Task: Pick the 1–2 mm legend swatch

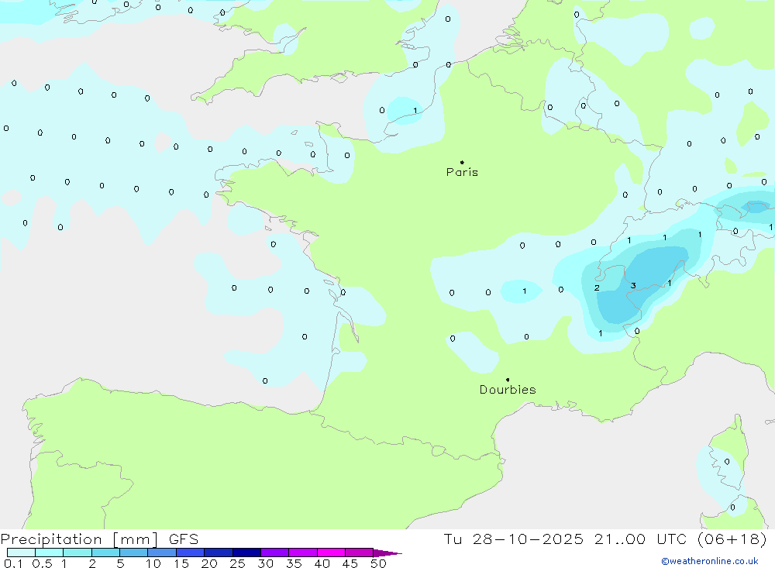Action: coord(77,553)
